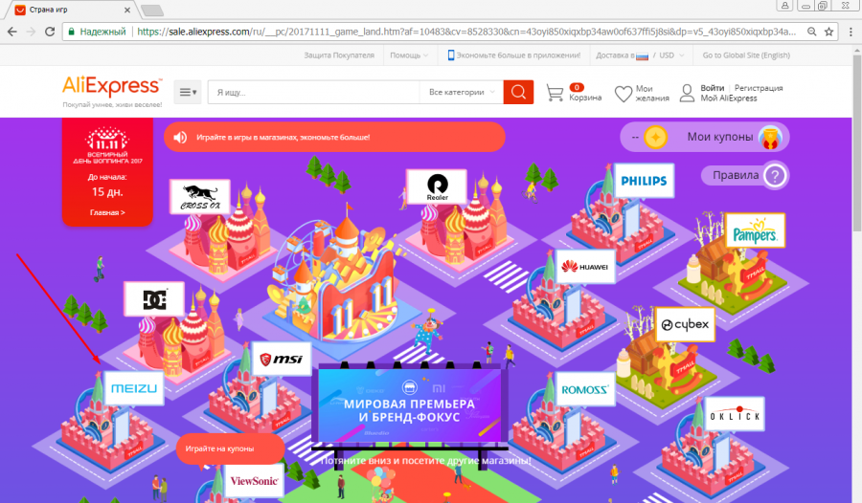Image resolution: width=862 pixels, height=503 pixels.
Task: Reload the page with refresh icon
Action: pyautogui.click(x=50, y=32)
